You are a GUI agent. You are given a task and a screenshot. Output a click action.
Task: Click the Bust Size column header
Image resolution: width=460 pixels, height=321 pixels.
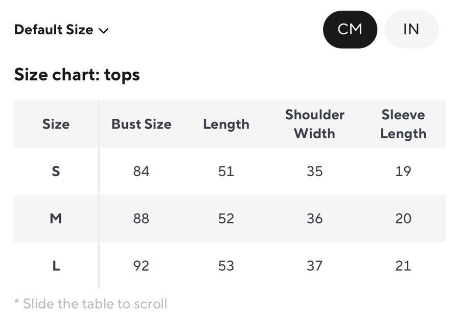pos(141,124)
